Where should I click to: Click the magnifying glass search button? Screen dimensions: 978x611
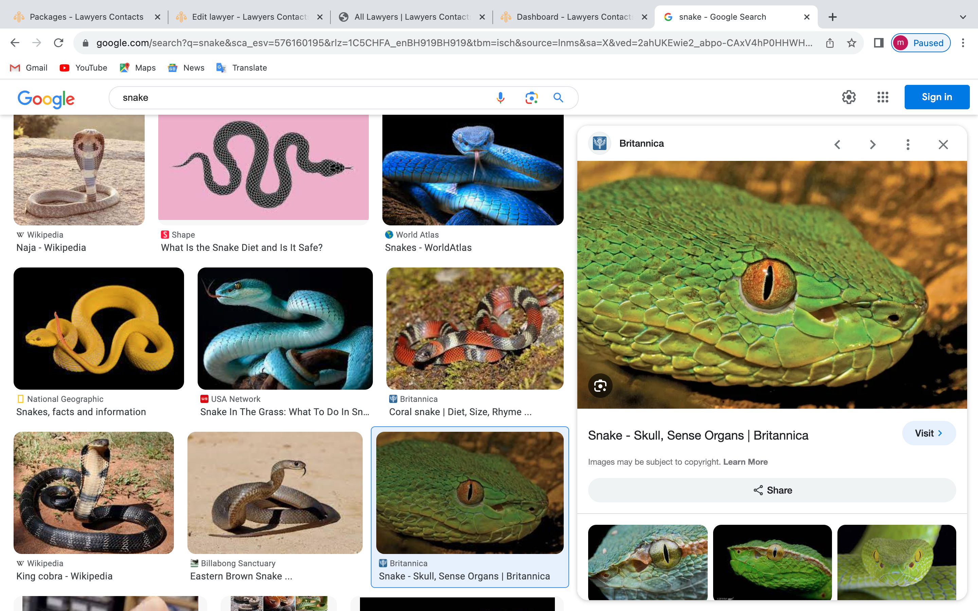(x=558, y=98)
